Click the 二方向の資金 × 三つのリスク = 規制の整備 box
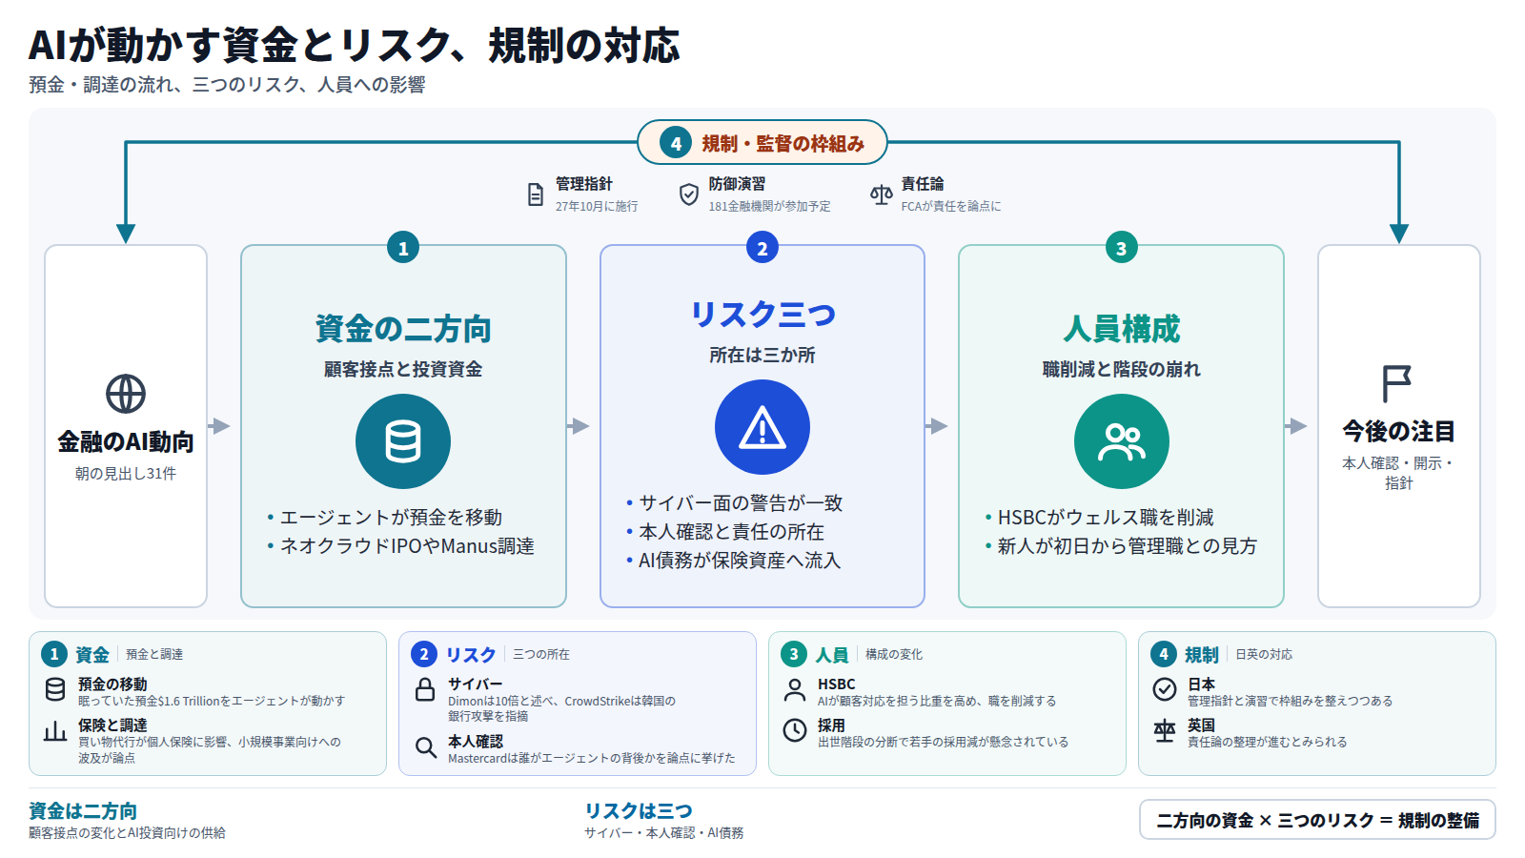Viewport: 1525px width, 858px height. 1317,820
